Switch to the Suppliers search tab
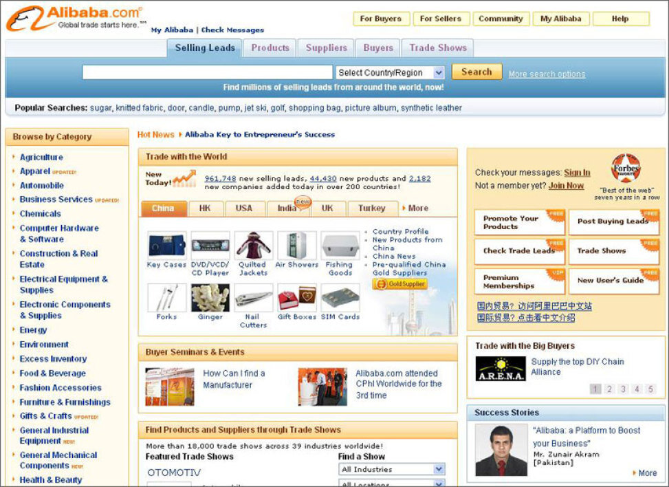 327,47
